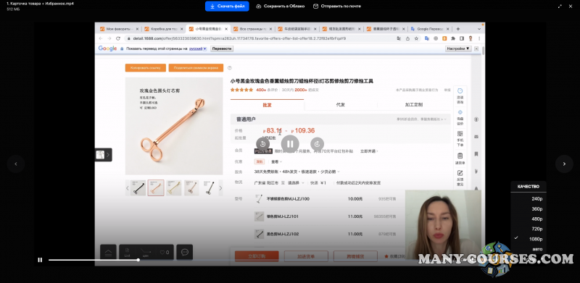Open the extensions puzzle icon
The image size is (580, 283).
453,38
